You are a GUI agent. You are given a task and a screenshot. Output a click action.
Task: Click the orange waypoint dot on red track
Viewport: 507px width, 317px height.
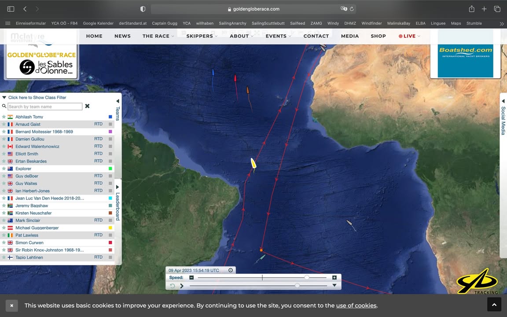coord(261,250)
